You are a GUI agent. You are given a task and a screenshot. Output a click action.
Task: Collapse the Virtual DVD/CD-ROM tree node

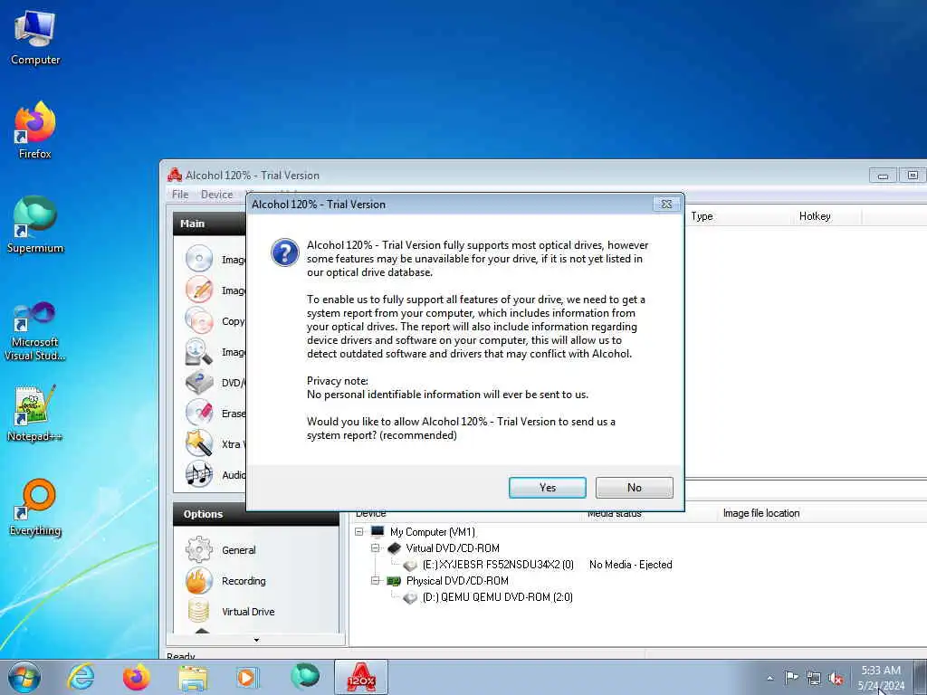(x=375, y=547)
